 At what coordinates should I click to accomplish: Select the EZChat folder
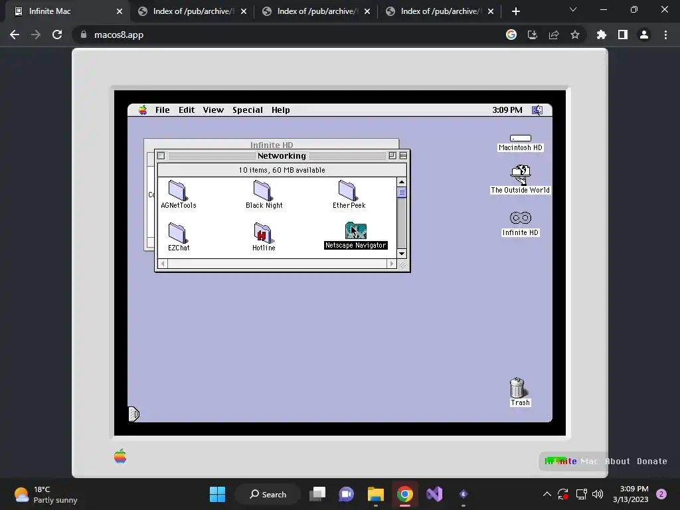177,233
